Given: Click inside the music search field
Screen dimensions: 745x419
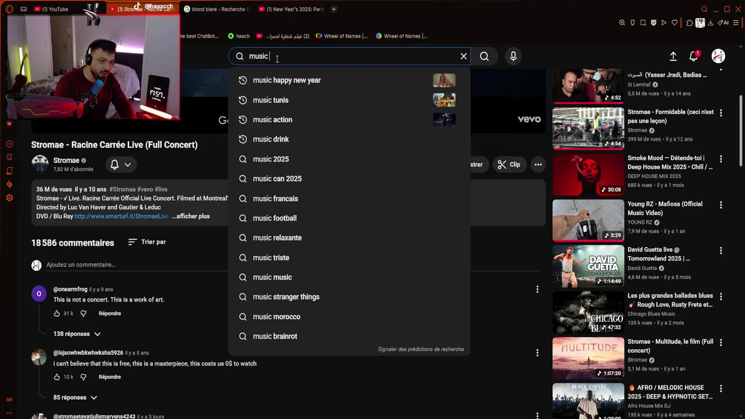Looking at the screenshot, I should tap(349, 56).
